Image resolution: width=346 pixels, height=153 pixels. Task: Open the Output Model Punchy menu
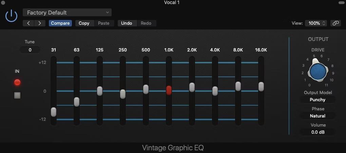click(x=318, y=100)
